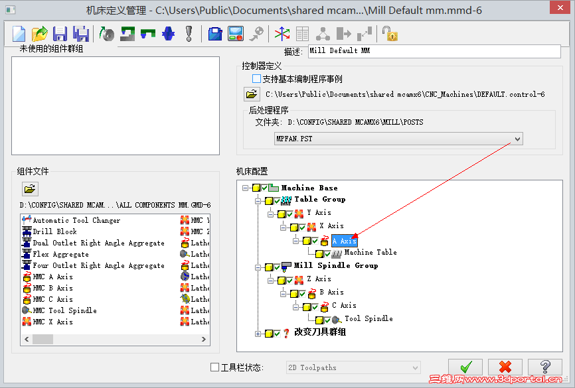Click the padlock toolbar icon
This screenshot has width=575, height=388.
390,34
